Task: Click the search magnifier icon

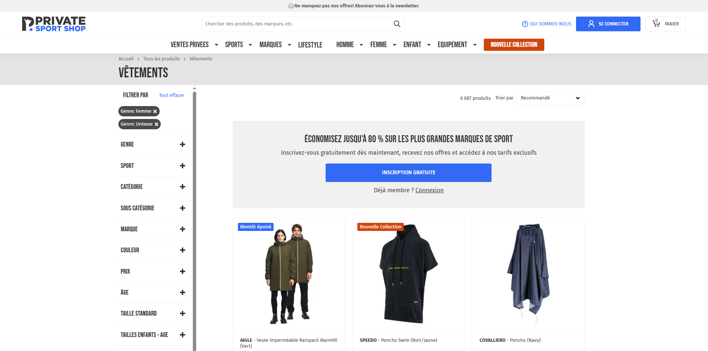Action: 397,24
